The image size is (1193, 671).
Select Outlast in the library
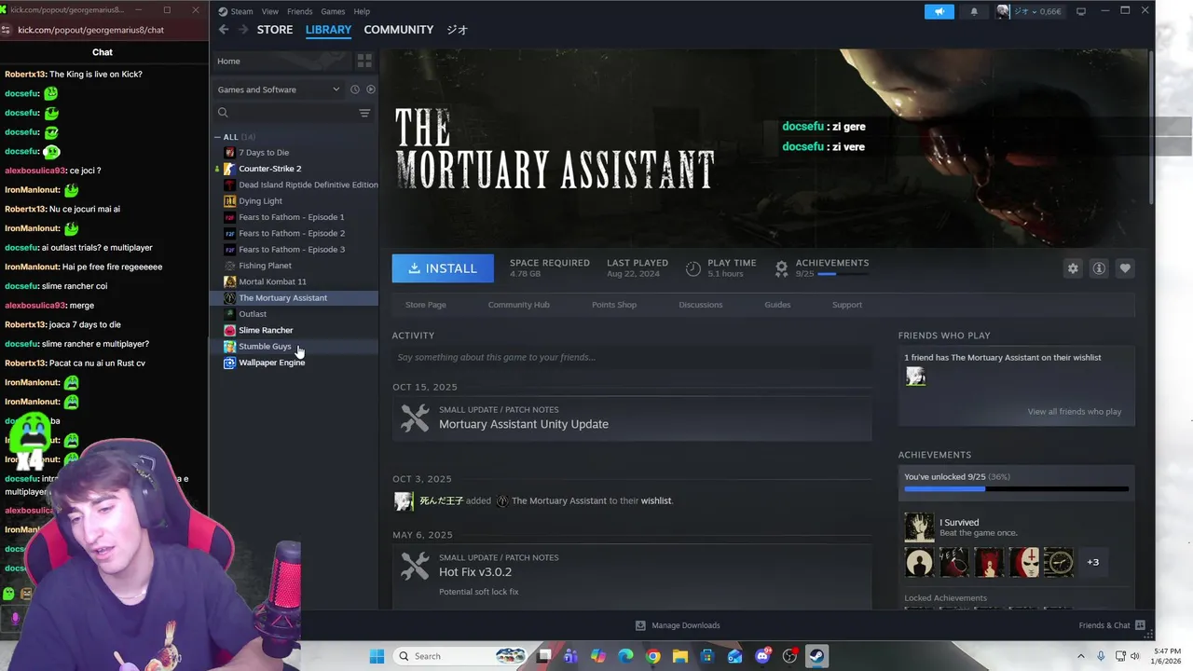click(253, 314)
